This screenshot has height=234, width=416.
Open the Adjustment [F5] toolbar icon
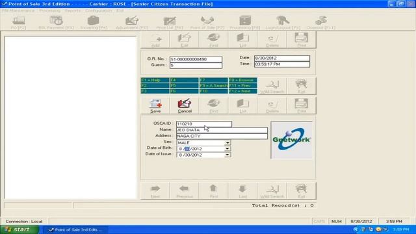point(131,22)
